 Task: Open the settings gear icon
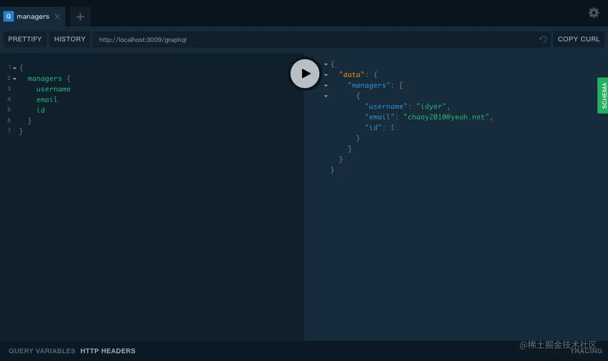tap(594, 13)
